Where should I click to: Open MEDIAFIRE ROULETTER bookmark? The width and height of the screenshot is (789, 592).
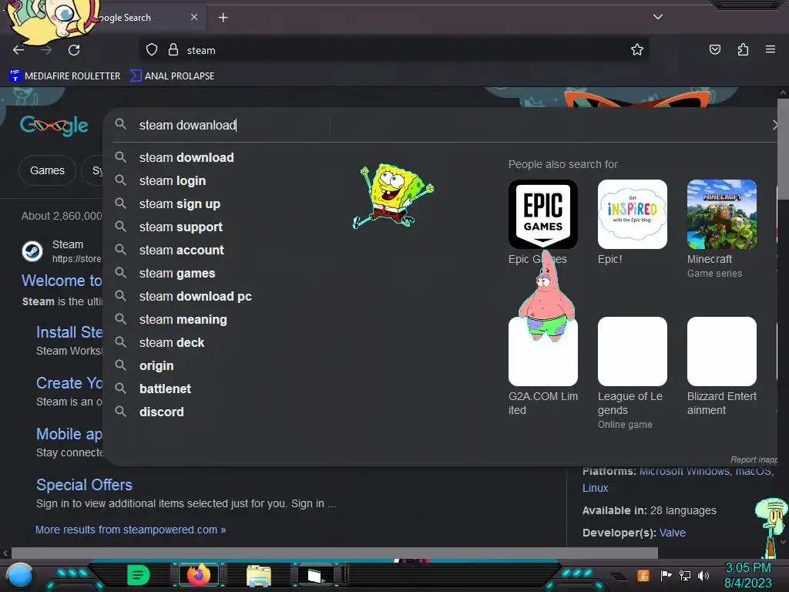coord(65,76)
